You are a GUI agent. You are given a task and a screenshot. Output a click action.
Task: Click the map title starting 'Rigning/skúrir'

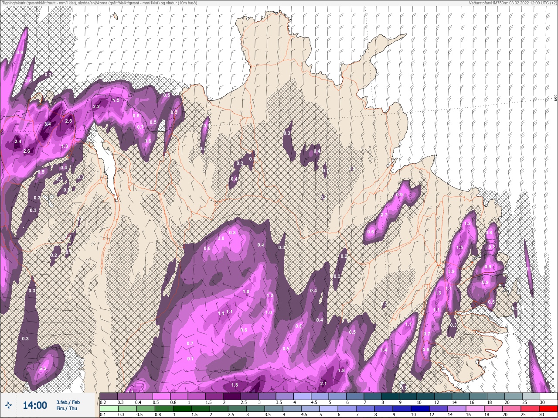click(x=99, y=3)
